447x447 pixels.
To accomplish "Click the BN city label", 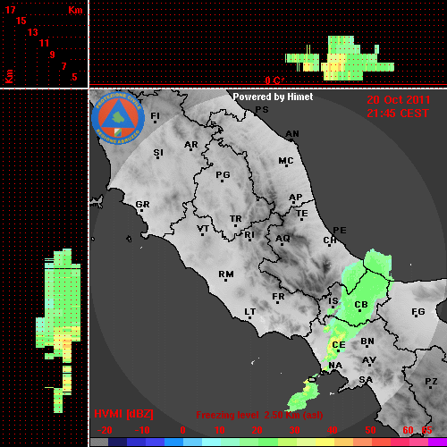I will pyautogui.click(x=367, y=342).
